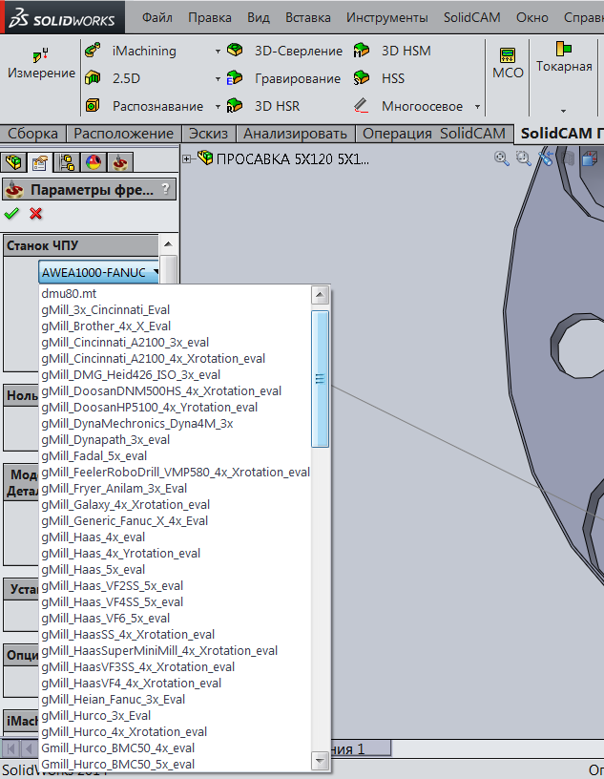Select Gmill_Hurco_BMC50_5x_eval

tap(175, 764)
